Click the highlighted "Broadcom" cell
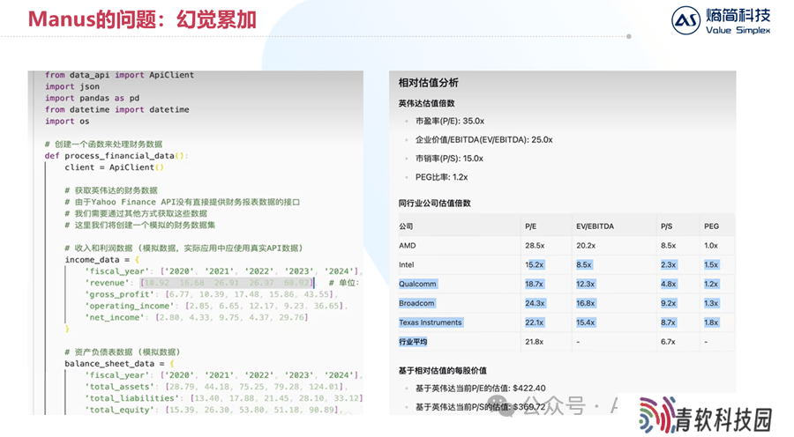The height and width of the screenshot is (437, 794). (416, 303)
